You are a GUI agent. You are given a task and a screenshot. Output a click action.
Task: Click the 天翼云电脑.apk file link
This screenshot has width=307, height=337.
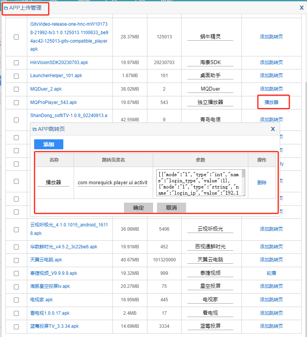(x=46, y=260)
